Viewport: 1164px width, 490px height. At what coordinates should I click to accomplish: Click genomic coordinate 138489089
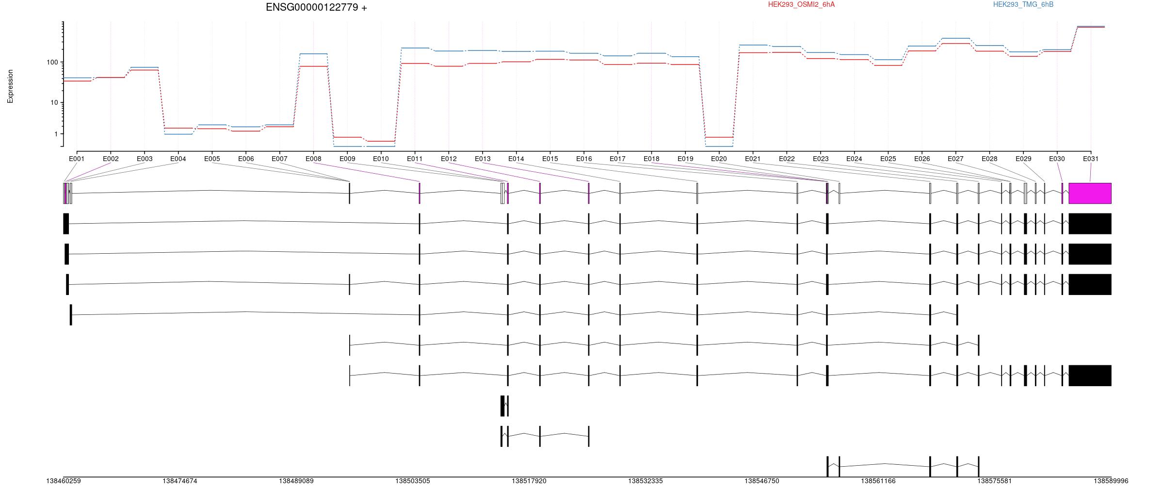coord(296,481)
